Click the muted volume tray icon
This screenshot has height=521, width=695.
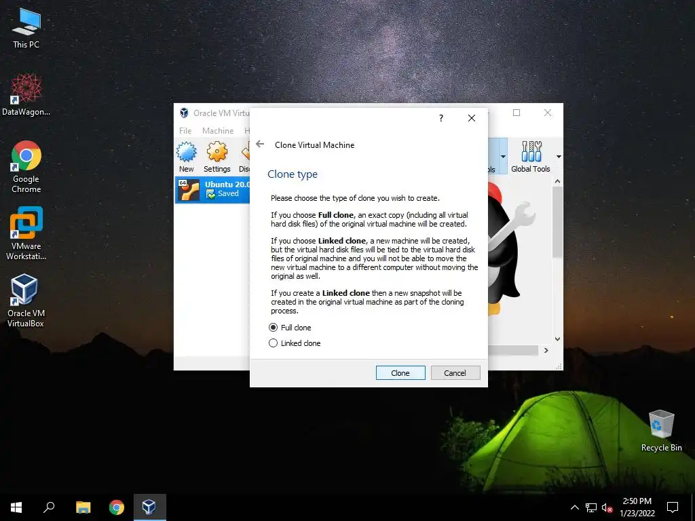click(607, 507)
